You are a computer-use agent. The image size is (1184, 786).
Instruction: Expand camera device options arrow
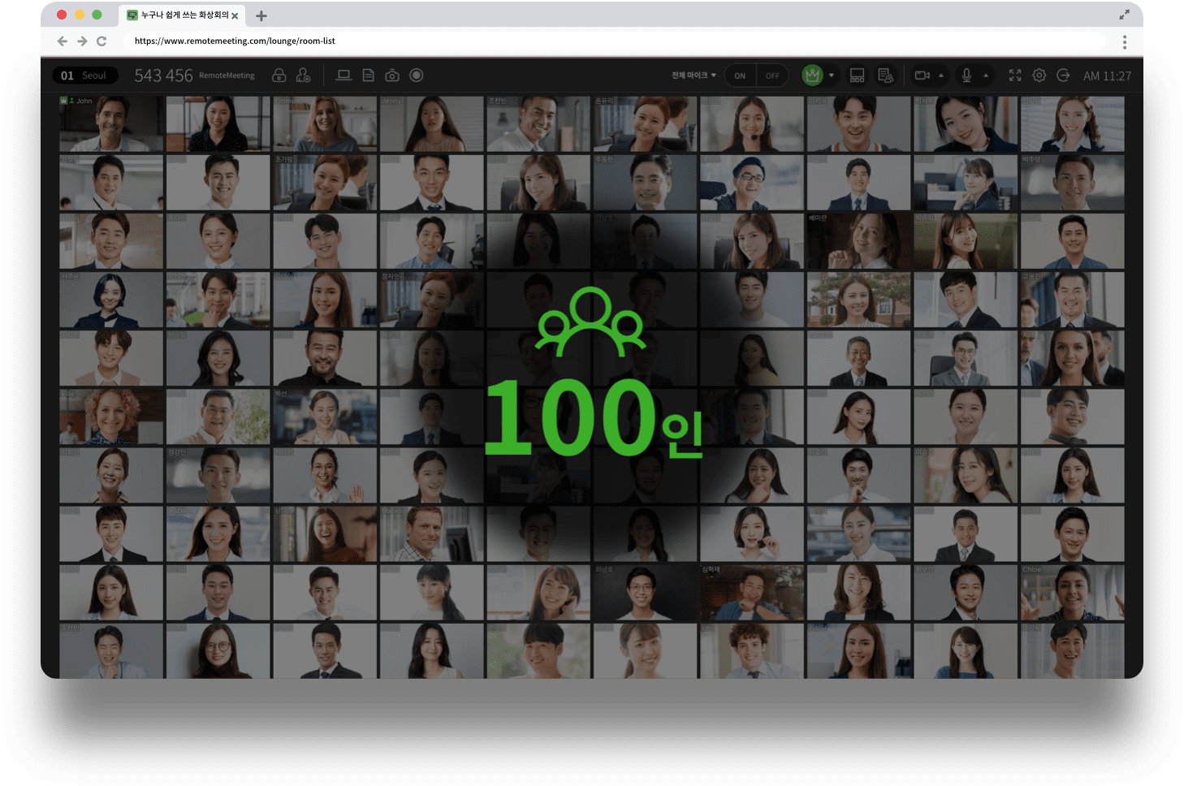(941, 76)
